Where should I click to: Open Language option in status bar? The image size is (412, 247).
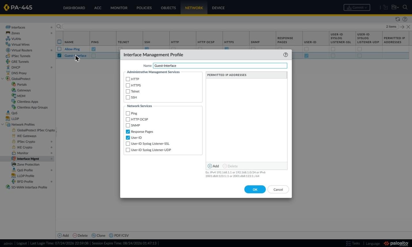[x=373, y=243]
